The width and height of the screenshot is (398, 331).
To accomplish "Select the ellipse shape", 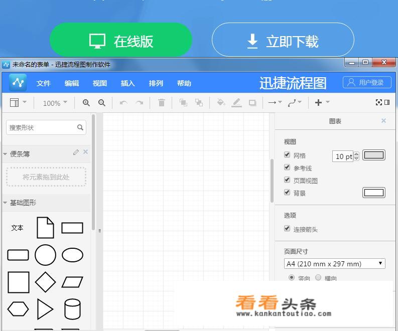I will (72, 255).
